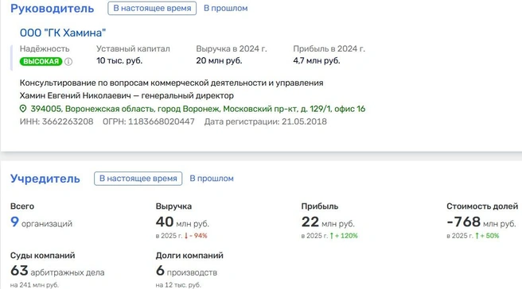Switch to 'В прошлом' tab under Учредитель

coord(212,179)
